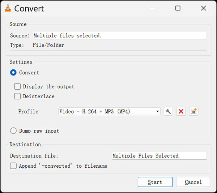Enable Append '-converted' to filename
Image resolution: width=217 pixels, height=193 pixels.
[x=13, y=166]
